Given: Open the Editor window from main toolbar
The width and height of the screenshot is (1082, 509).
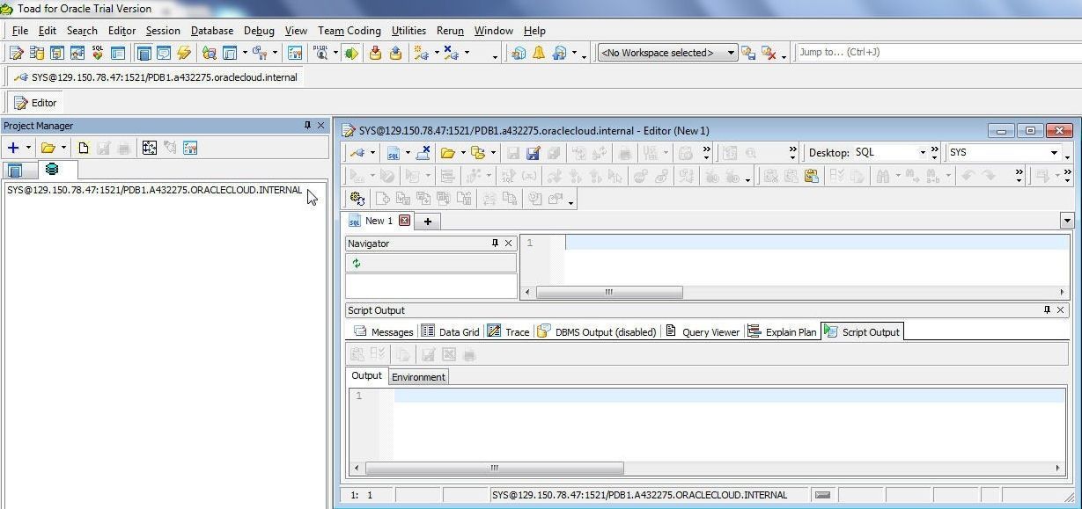Looking at the screenshot, I should [x=16, y=53].
